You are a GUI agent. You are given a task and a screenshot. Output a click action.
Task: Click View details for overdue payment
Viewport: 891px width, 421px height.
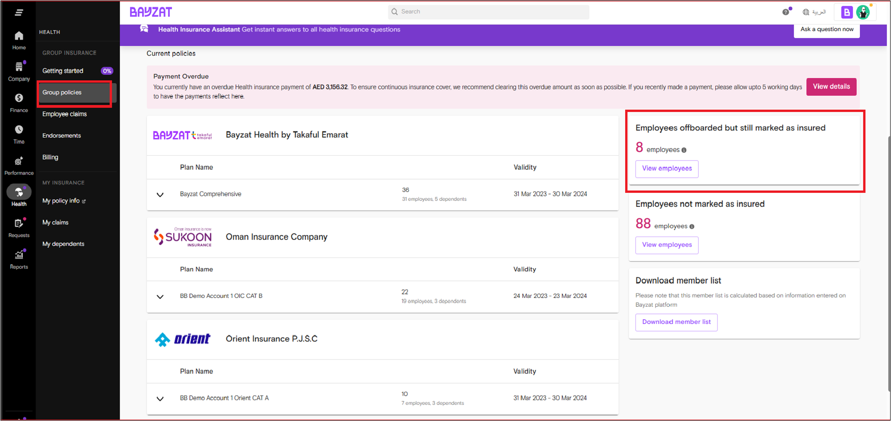[831, 87]
